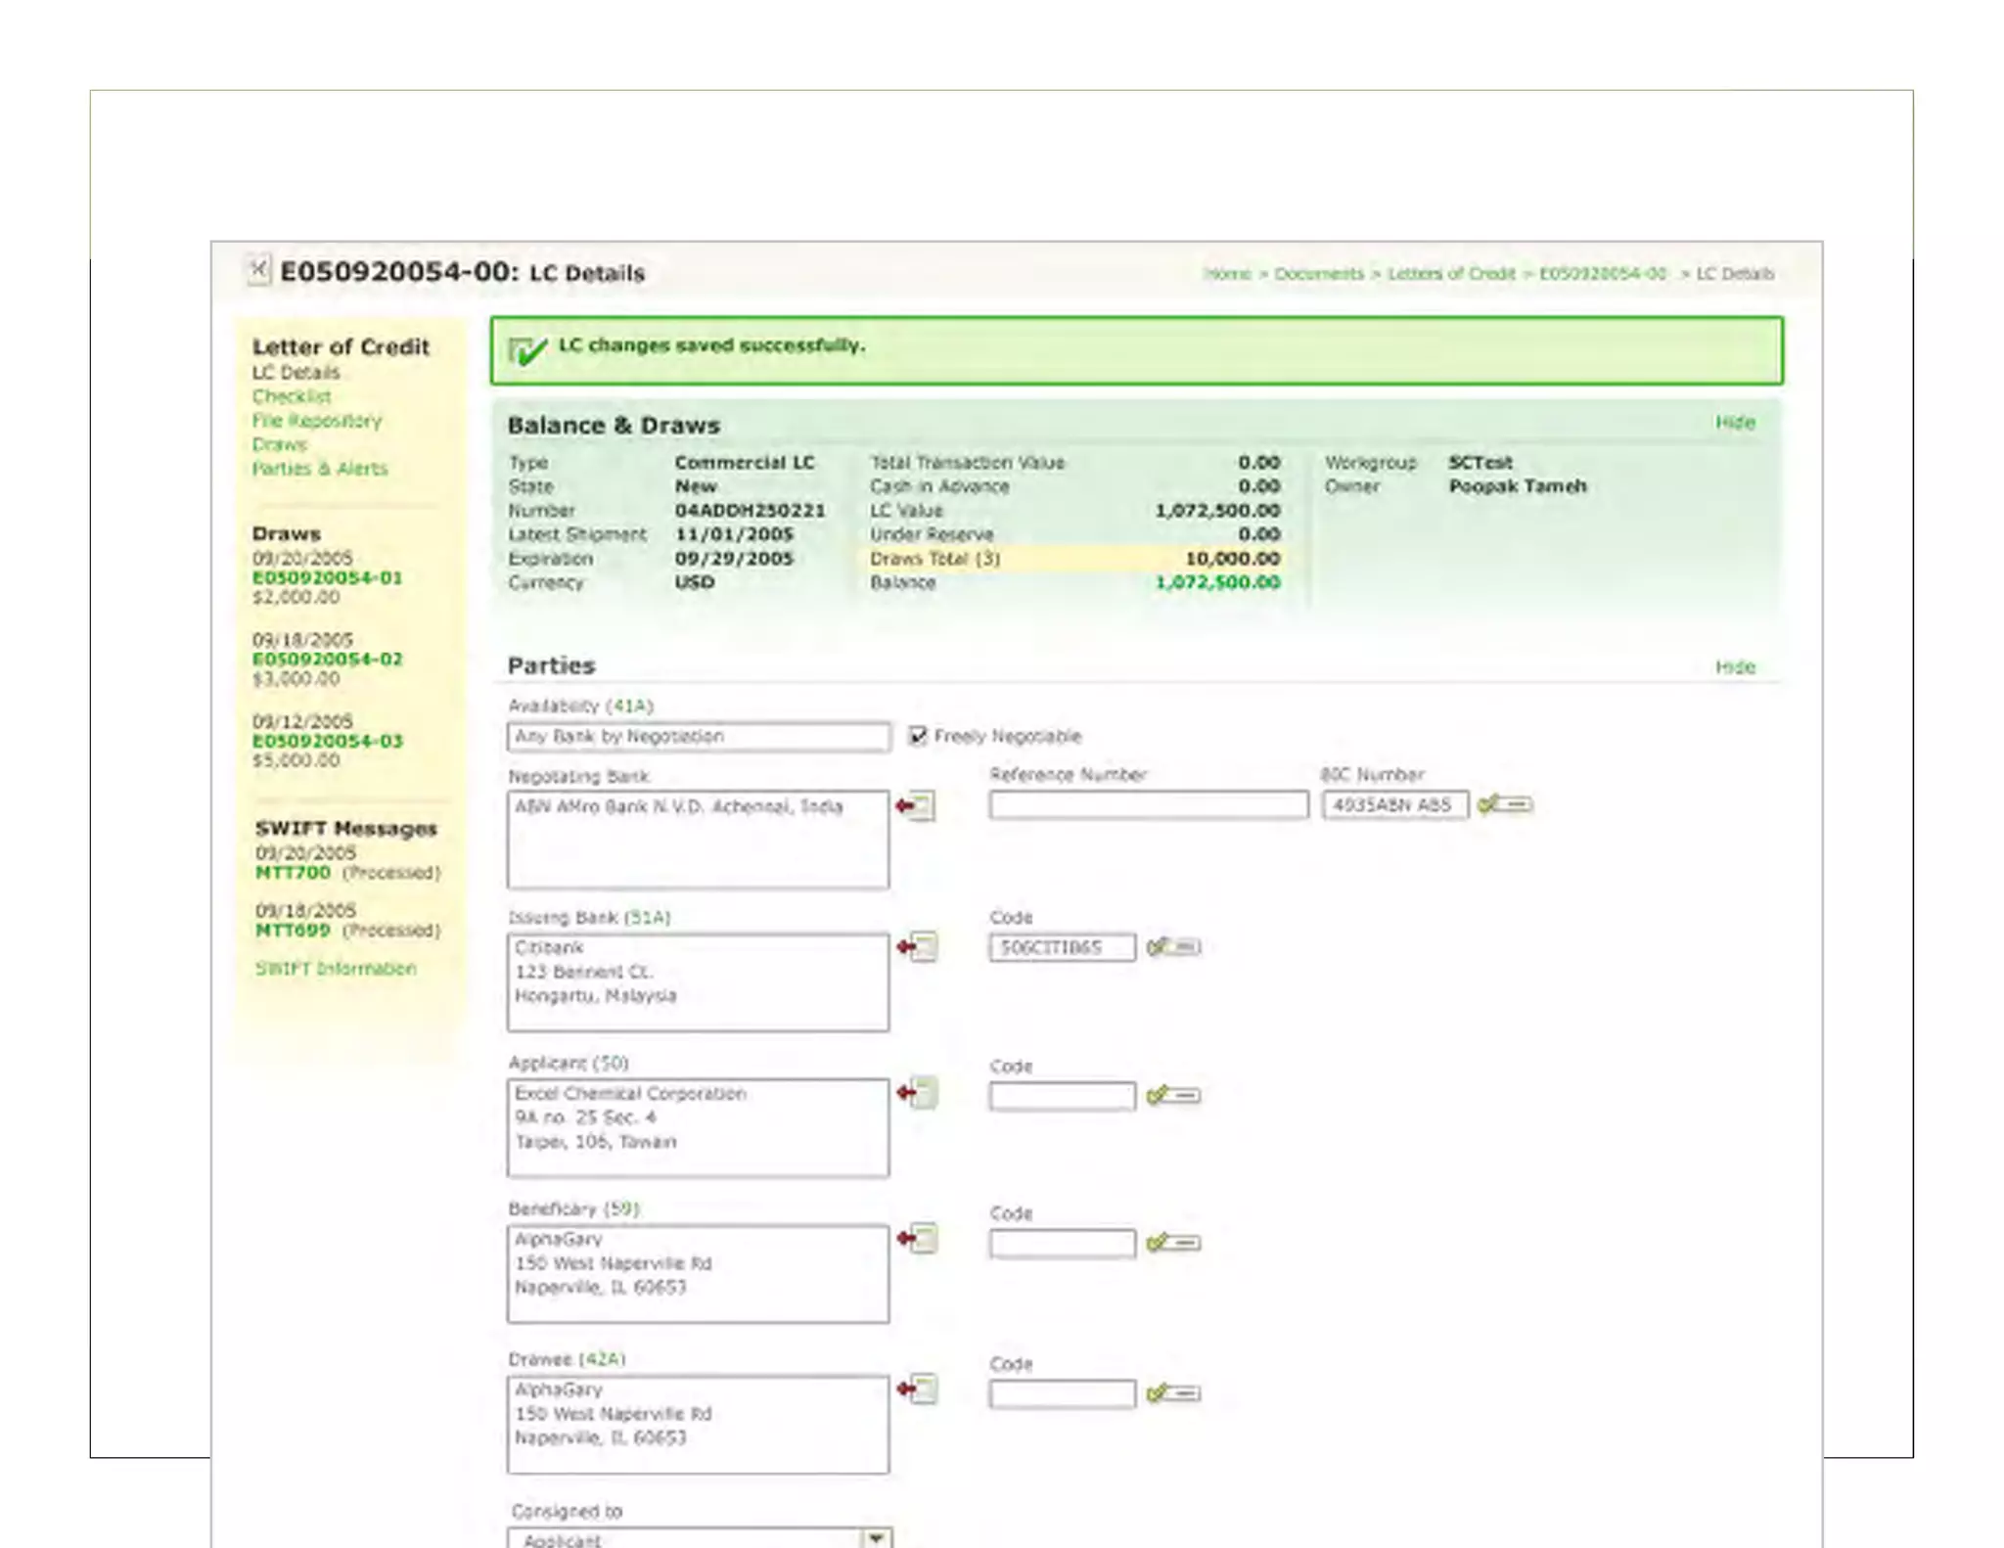
Task: Click the lookup icon beside the Applicant box
Action: (918, 1093)
